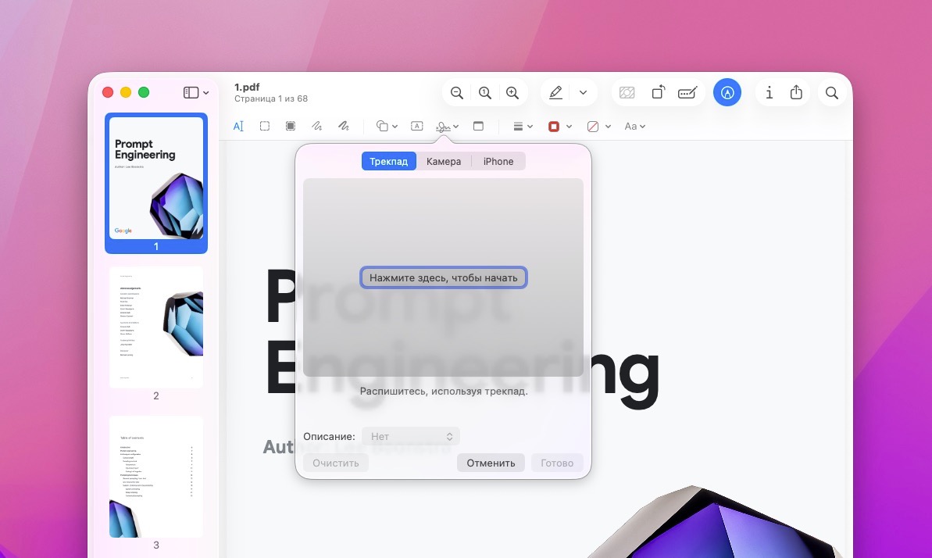This screenshot has width=932, height=558.
Task: Click the signature trackpad drawing area
Action: [x=444, y=277]
